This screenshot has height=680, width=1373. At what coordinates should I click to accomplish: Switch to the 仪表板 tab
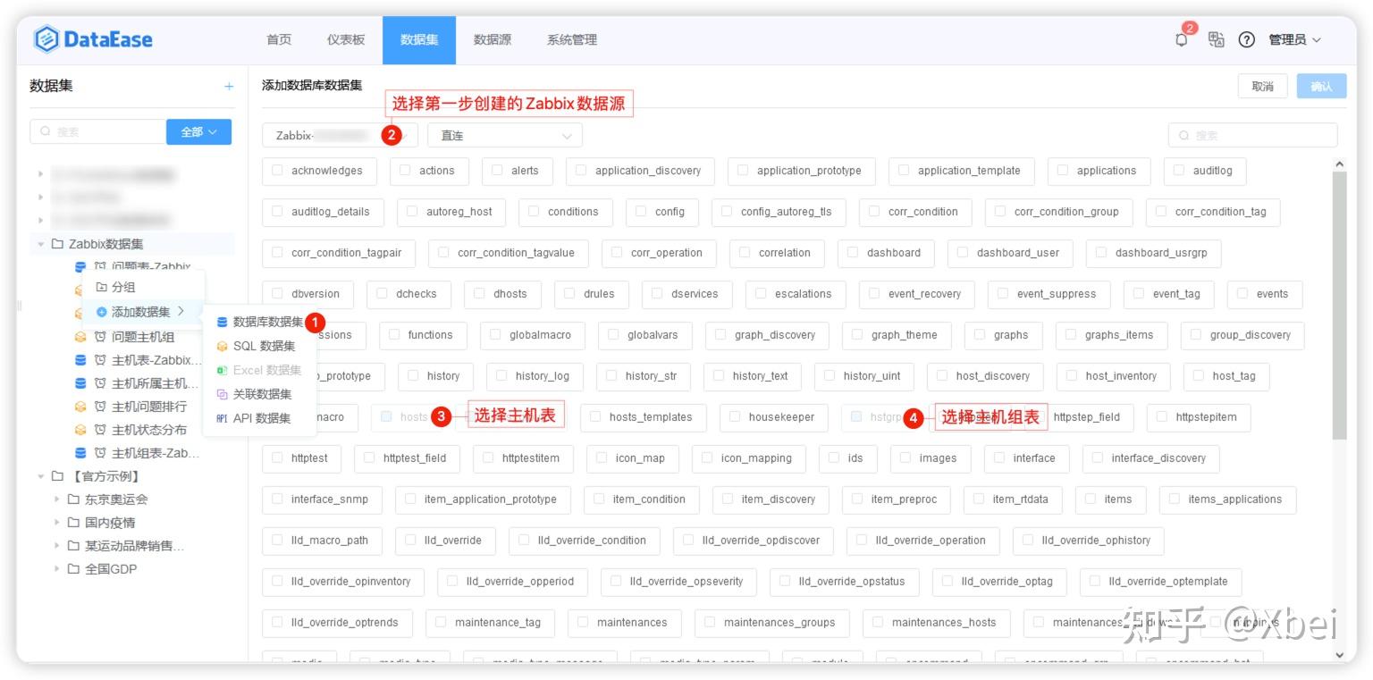pyautogui.click(x=345, y=39)
